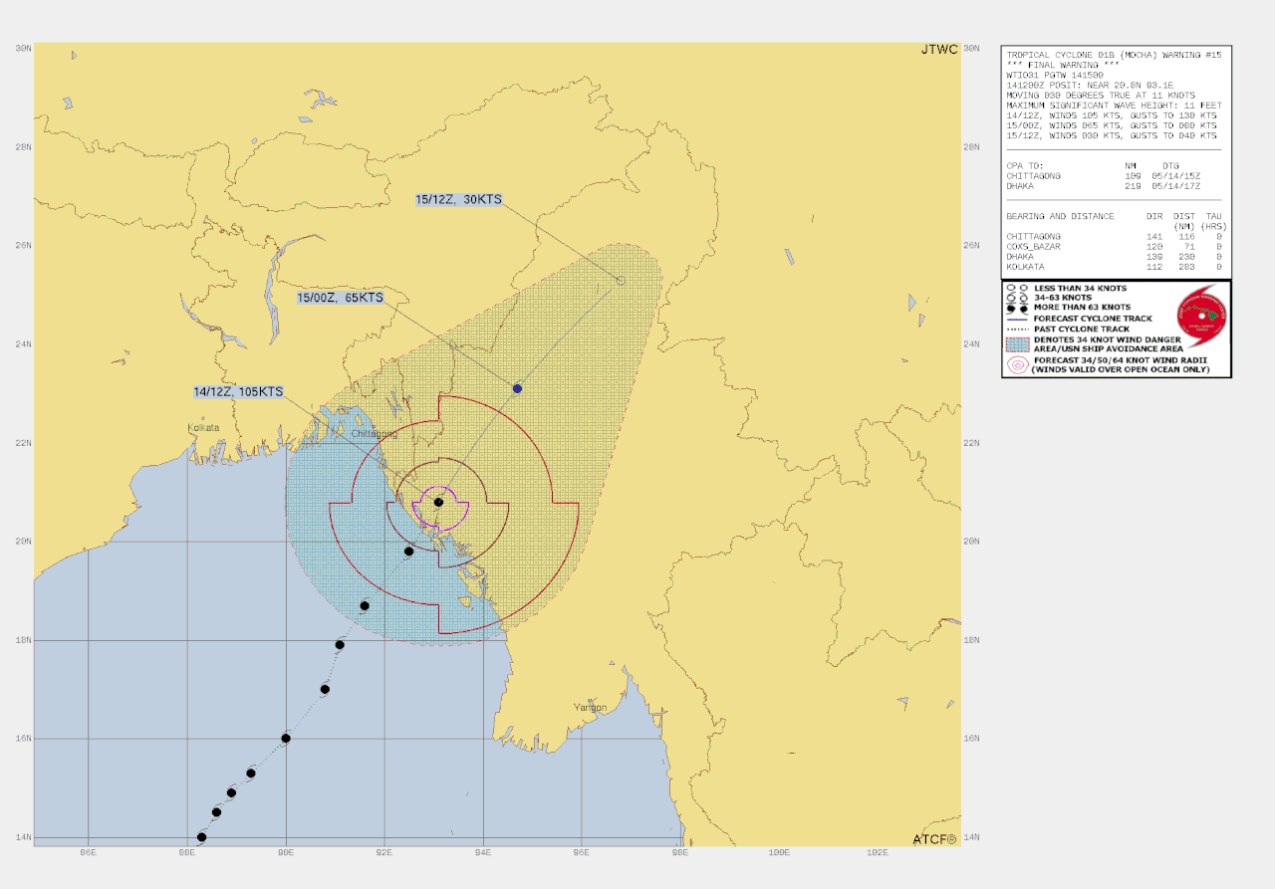Viewport: 1275px width, 889px height.
Task: Click the JTWC label on the map corner
Action: pos(938,49)
